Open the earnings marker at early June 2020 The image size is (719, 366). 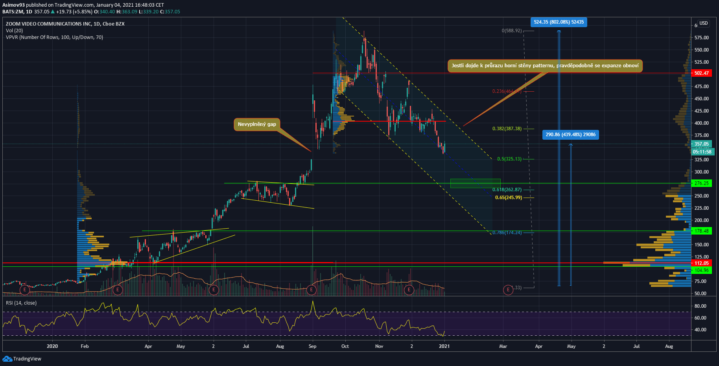(x=214, y=290)
